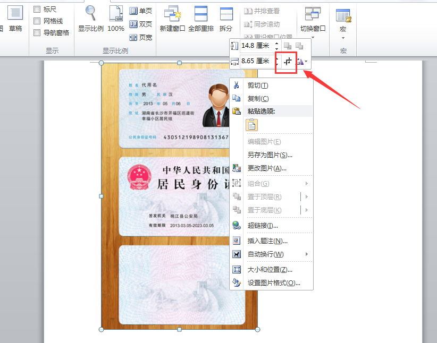Viewport: 437px width, 343px height.
Task: Open the 自动换行 wrap text submenu
Action: tap(272, 254)
